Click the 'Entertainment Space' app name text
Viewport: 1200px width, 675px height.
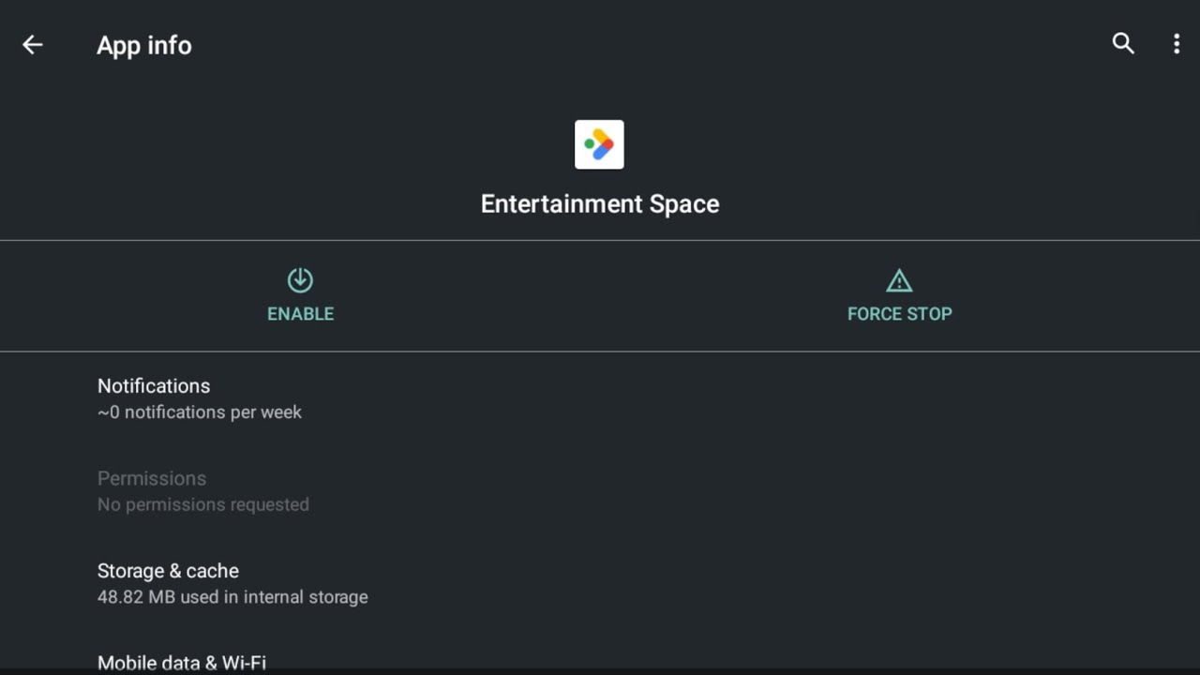[600, 204]
